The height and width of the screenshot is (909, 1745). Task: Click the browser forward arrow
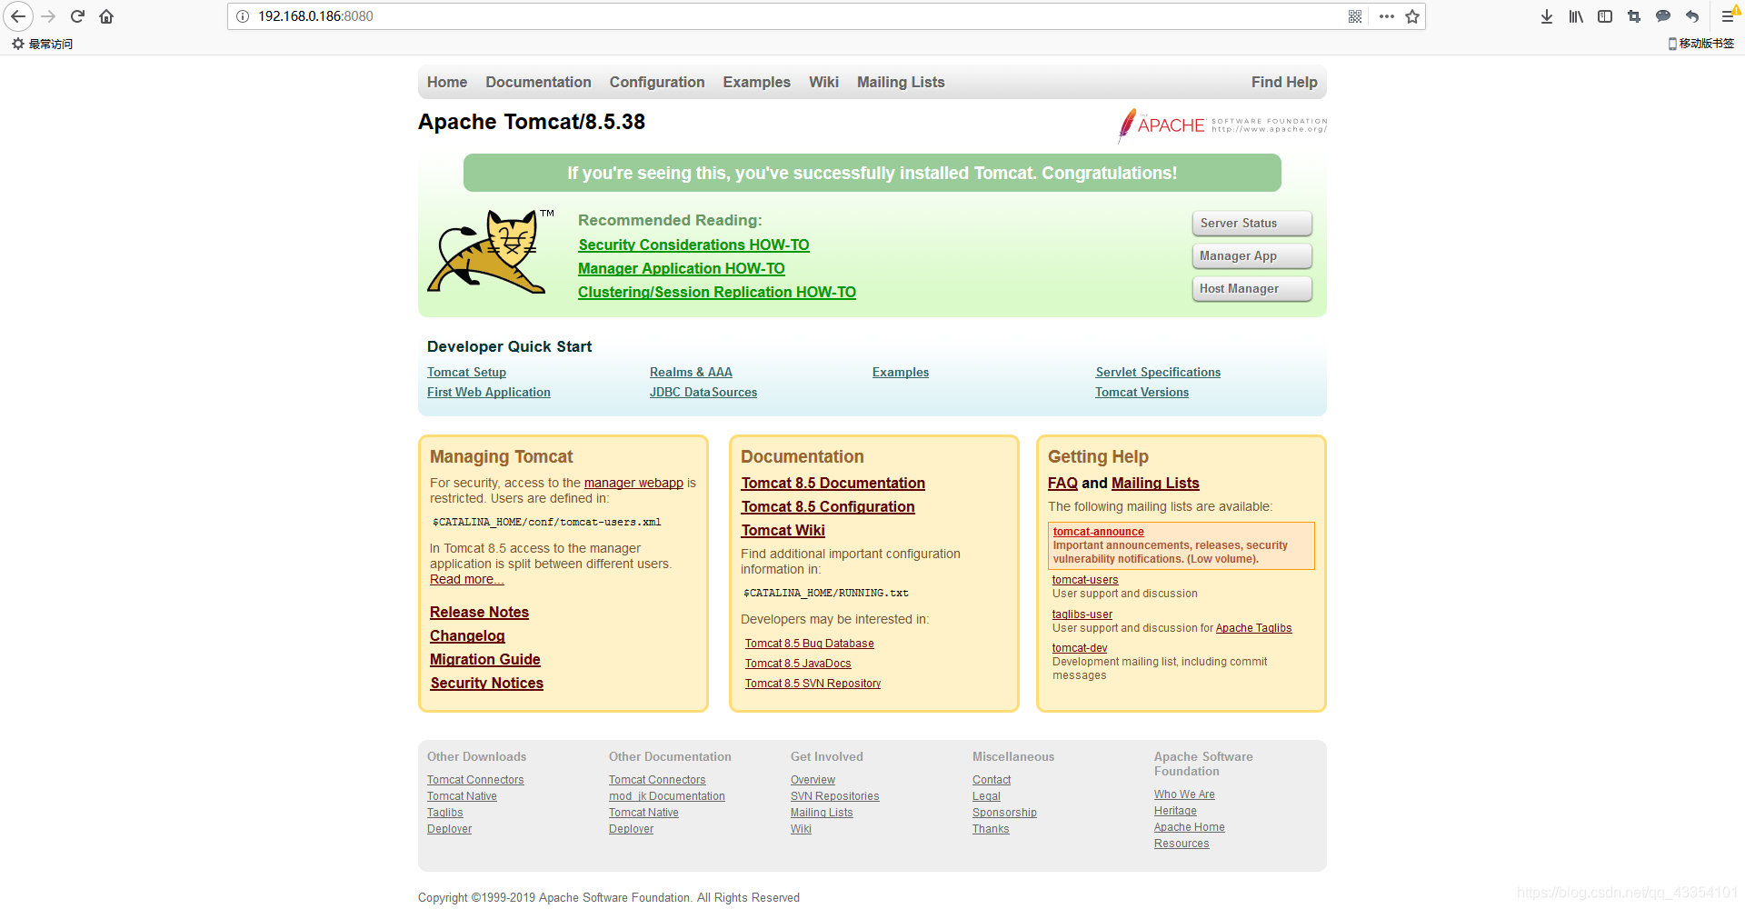48,16
